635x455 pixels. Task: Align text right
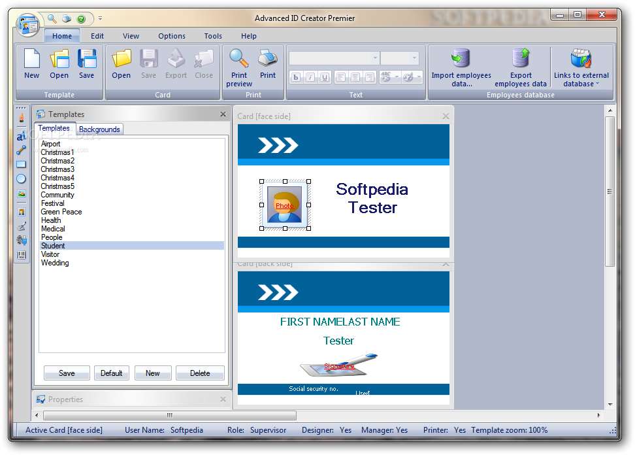[369, 77]
